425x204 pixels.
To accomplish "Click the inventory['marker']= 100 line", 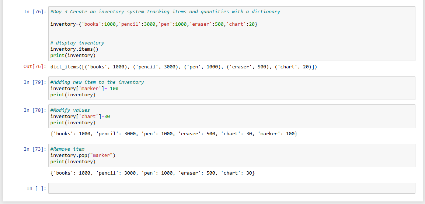I will pos(84,88).
